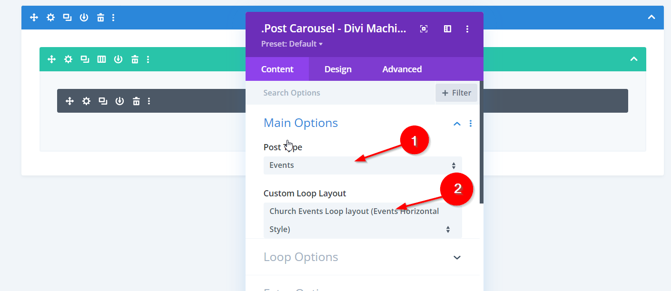Open the modal's expand fullscreen icon
Viewport: 671px width, 291px height.
tap(424, 29)
